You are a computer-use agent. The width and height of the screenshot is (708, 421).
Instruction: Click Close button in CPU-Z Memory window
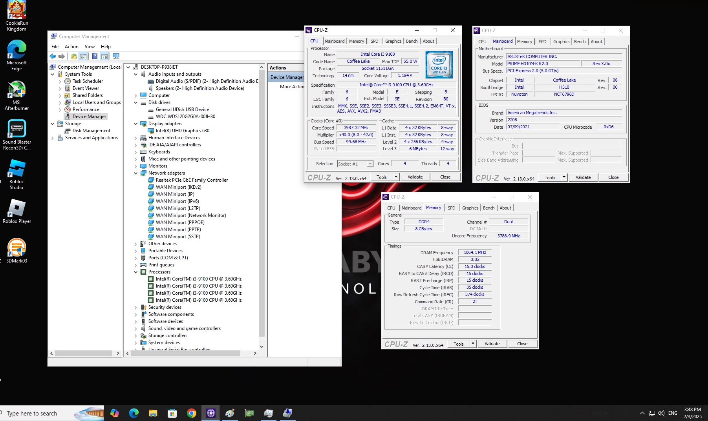(x=522, y=344)
